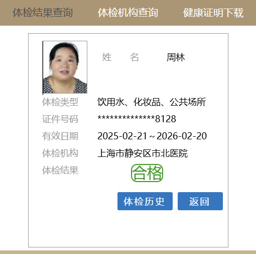Click the 证件号码 label
Image resolution: width=256 pixels, height=254 pixels.
point(60,119)
